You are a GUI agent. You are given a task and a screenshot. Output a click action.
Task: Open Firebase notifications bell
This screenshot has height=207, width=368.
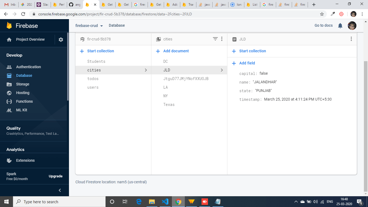pos(340,25)
